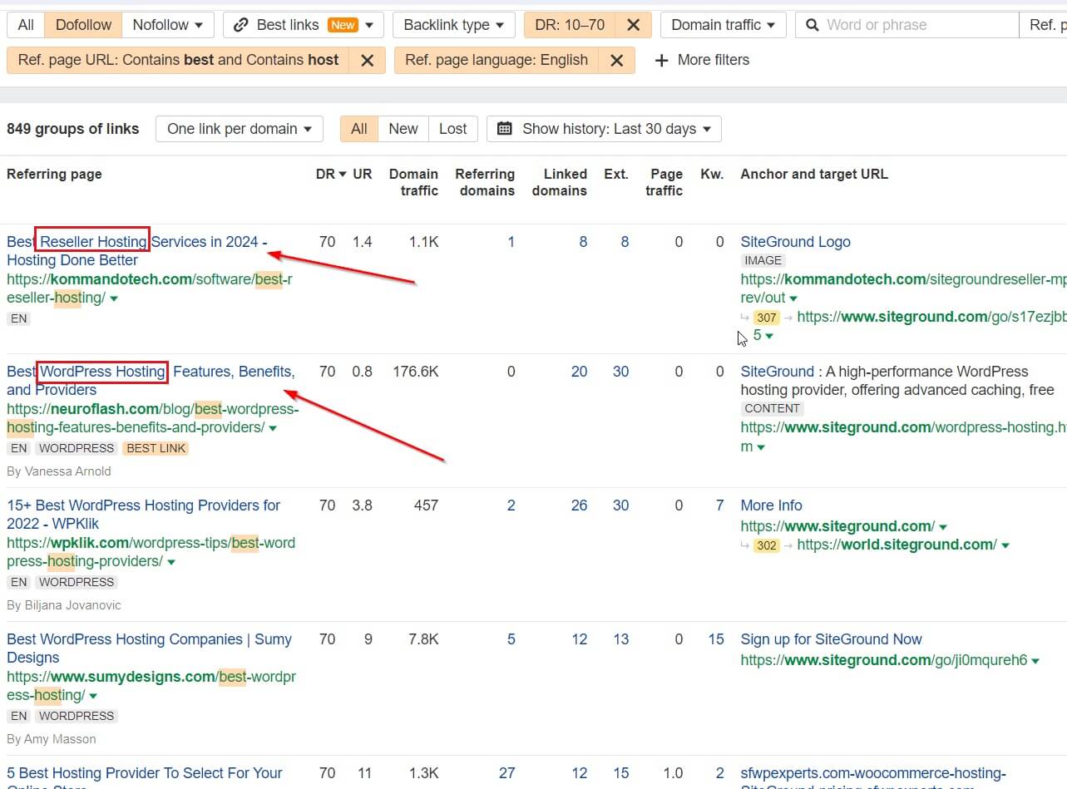1067x789 pixels.
Task: Expand the neuroflash.com URL caret
Action: (x=273, y=428)
